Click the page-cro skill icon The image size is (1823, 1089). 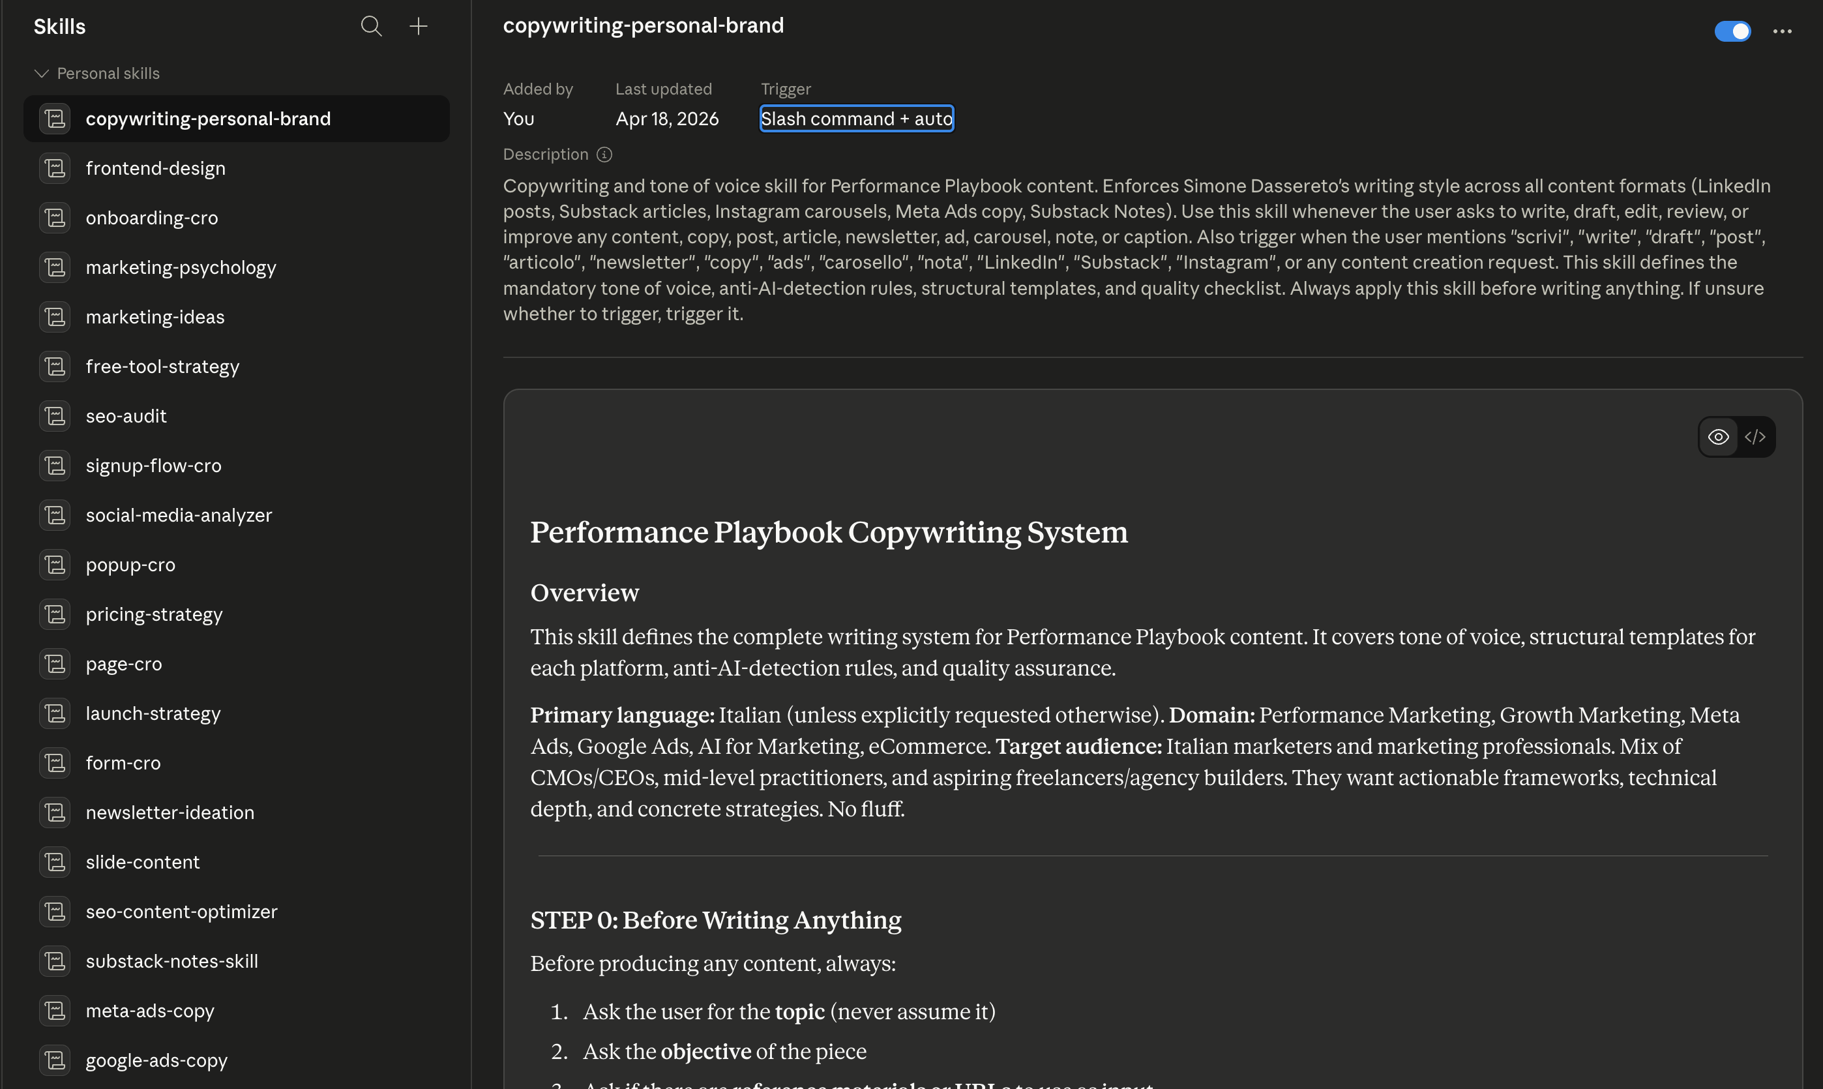55,664
